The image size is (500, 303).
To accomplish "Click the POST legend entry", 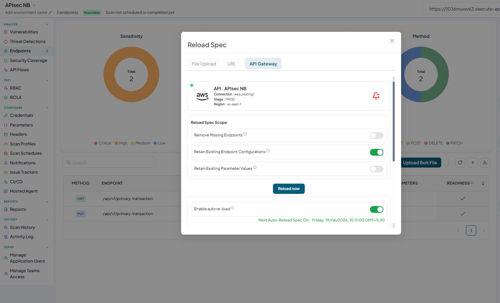I will tap(414, 143).
